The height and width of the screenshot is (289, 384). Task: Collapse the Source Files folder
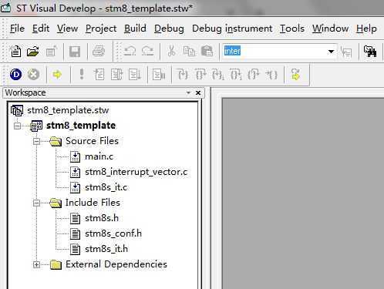(36, 141)
